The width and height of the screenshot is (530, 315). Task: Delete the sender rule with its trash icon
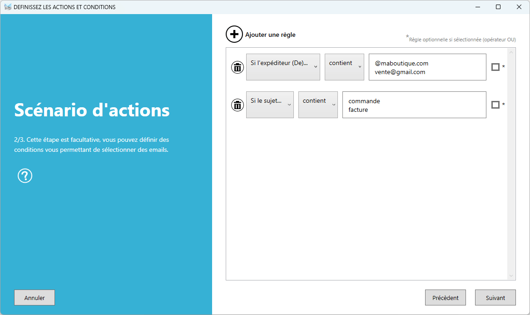point(237,67)
